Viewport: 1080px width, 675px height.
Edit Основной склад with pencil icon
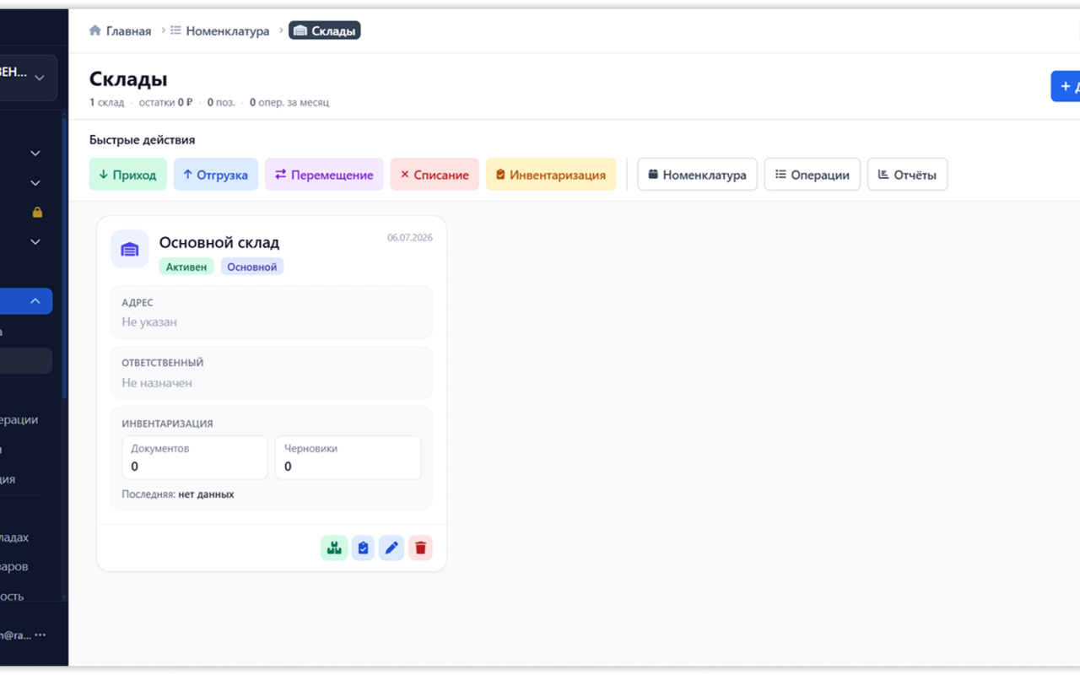(391, 548)
